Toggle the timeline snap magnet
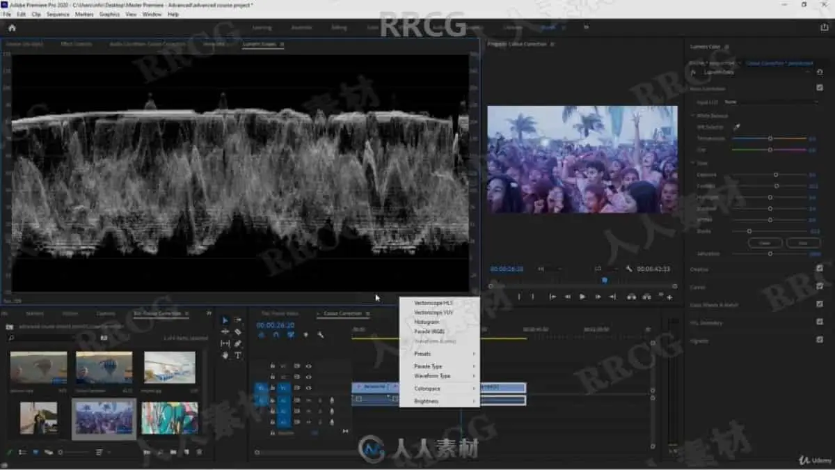The image size is (835, 470). click(x=276, y=335)
